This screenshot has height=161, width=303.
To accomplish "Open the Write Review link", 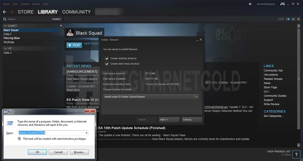I will click(x=272, y=104).
